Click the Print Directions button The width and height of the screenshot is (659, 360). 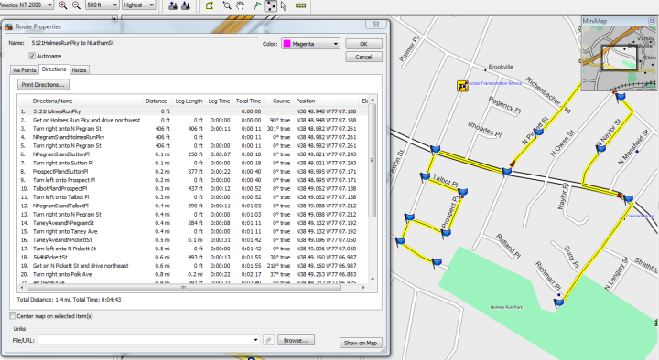tap(43, 84)
